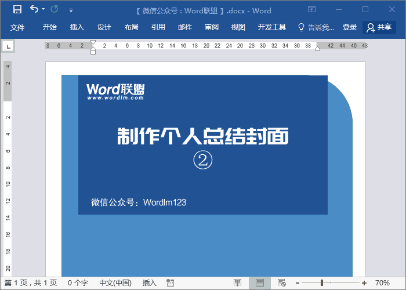Viewport: 406px width, 290px height.
Task: Click language 中文(中国) in status bar
Action: pos(115,283)
